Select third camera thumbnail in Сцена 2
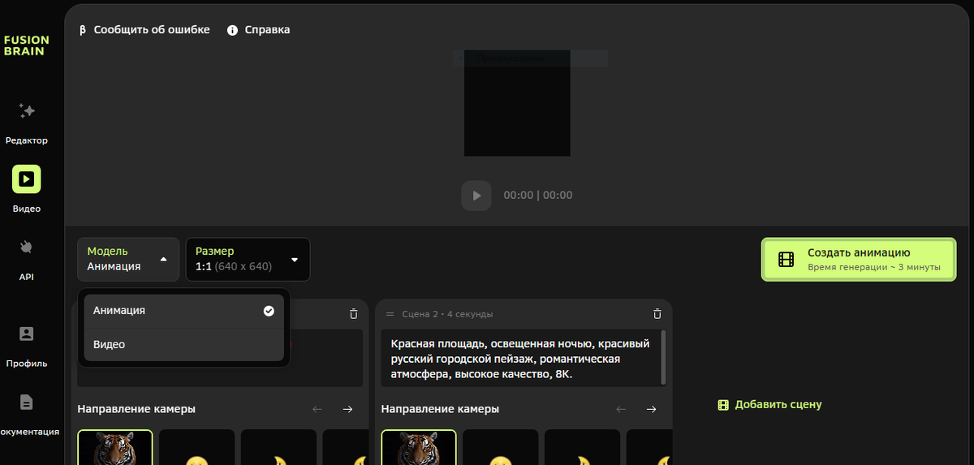Screen dimensions: 974x465 tap(582, 447)
